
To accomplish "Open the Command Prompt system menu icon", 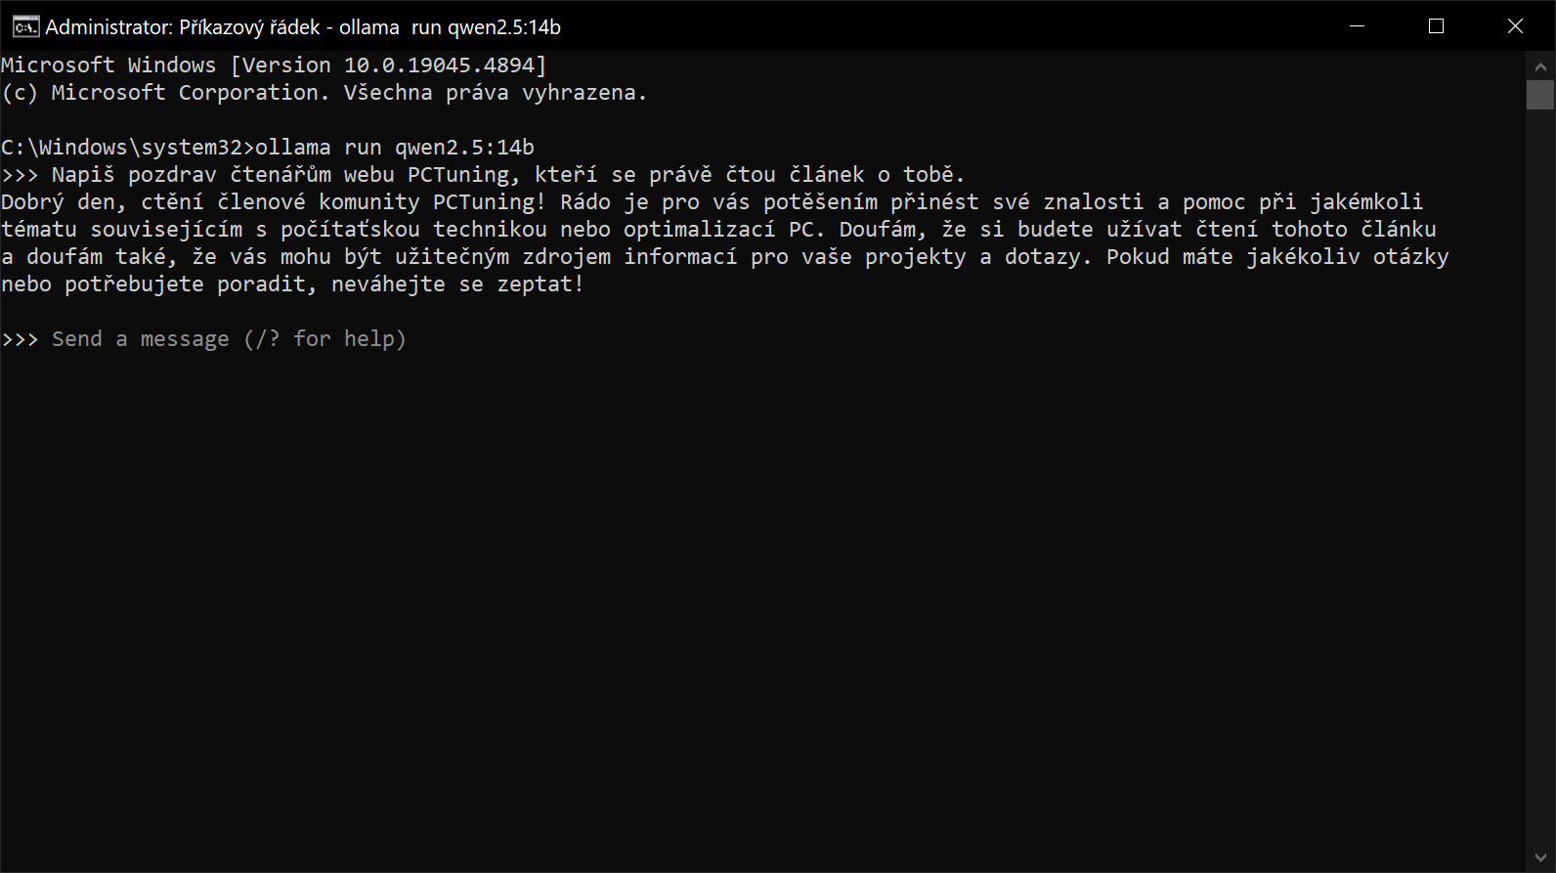I will pyautogui.click(x=25, y=26).
